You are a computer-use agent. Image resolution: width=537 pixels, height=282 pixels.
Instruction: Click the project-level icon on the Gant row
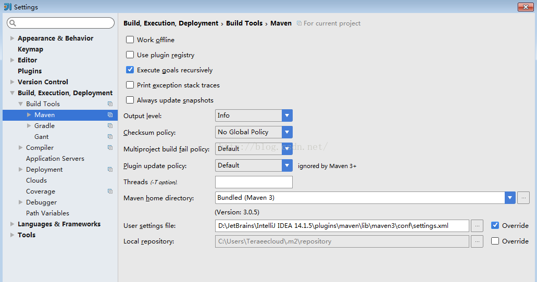point(110,136)
